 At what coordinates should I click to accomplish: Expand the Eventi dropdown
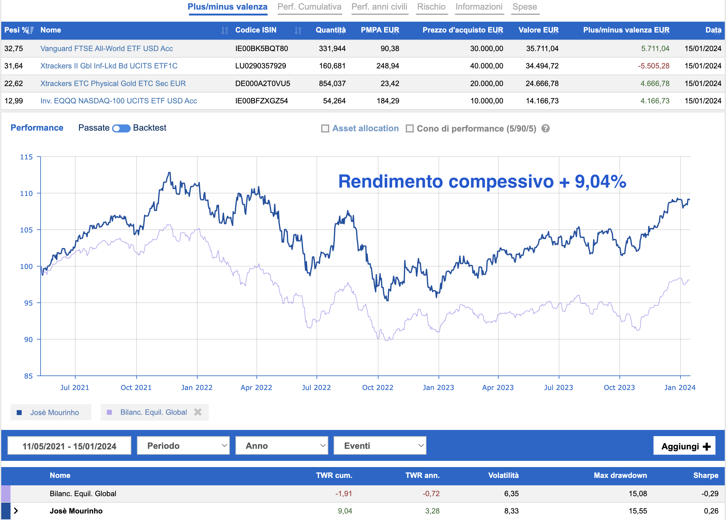(380, 446)
